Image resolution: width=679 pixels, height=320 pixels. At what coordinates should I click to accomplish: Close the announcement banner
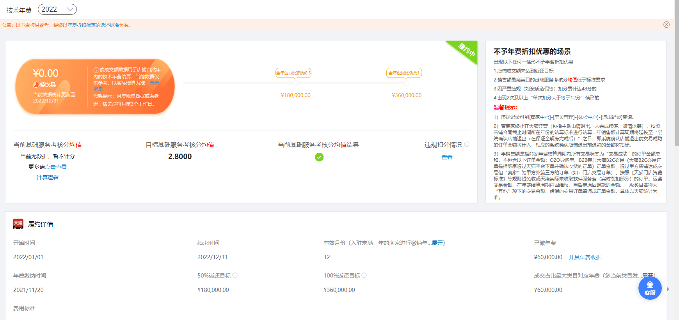coord(667,25)
